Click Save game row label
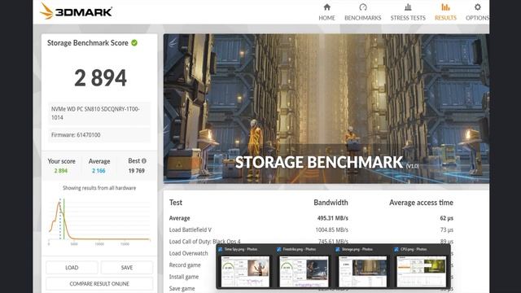The height and width of the screenshot is (293, 521). click(182, 288)
